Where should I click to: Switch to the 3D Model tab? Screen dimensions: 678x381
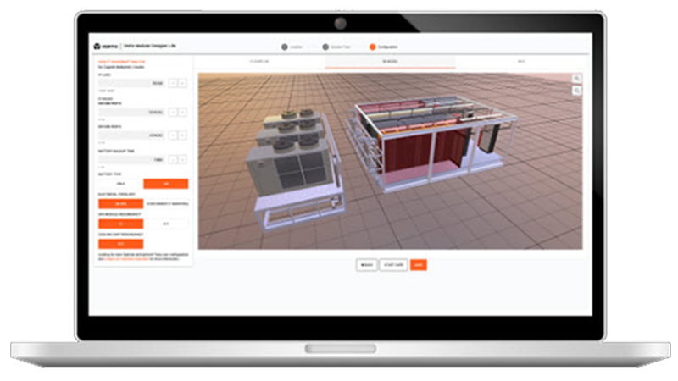390,63
